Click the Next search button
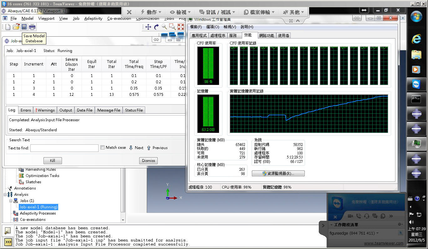Image resolution: width=428 pixels, height=249 pixels. (x=136, y=148)
